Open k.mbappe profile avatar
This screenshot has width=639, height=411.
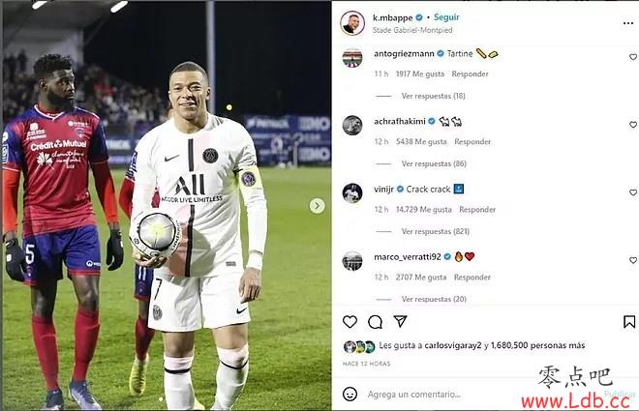pos(352,23)
